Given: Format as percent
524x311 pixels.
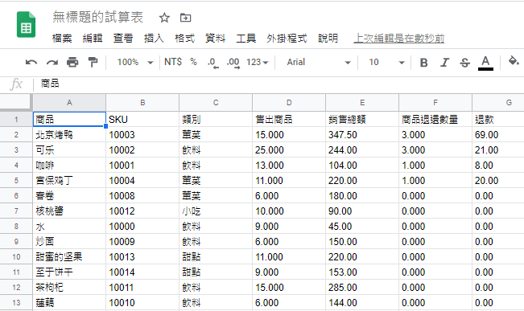Looking at the screenshot, I should pyautogui.click(x=193, y=62).
